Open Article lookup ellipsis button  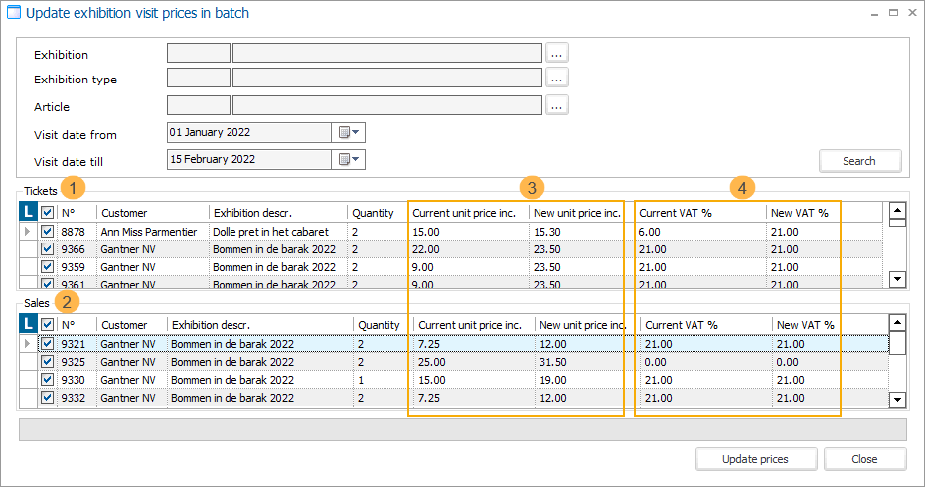(557, 105)
